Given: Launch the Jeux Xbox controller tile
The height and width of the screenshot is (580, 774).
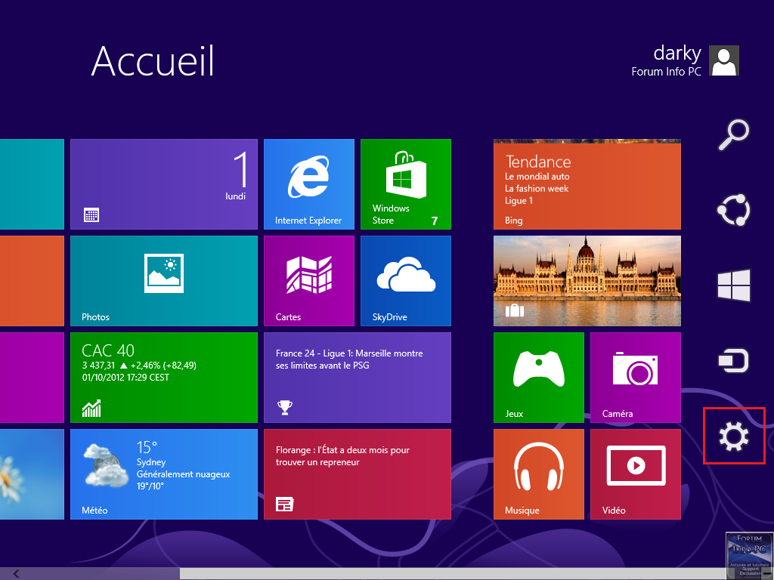Looking at the screenshot, I should click(x=538, y=378).
